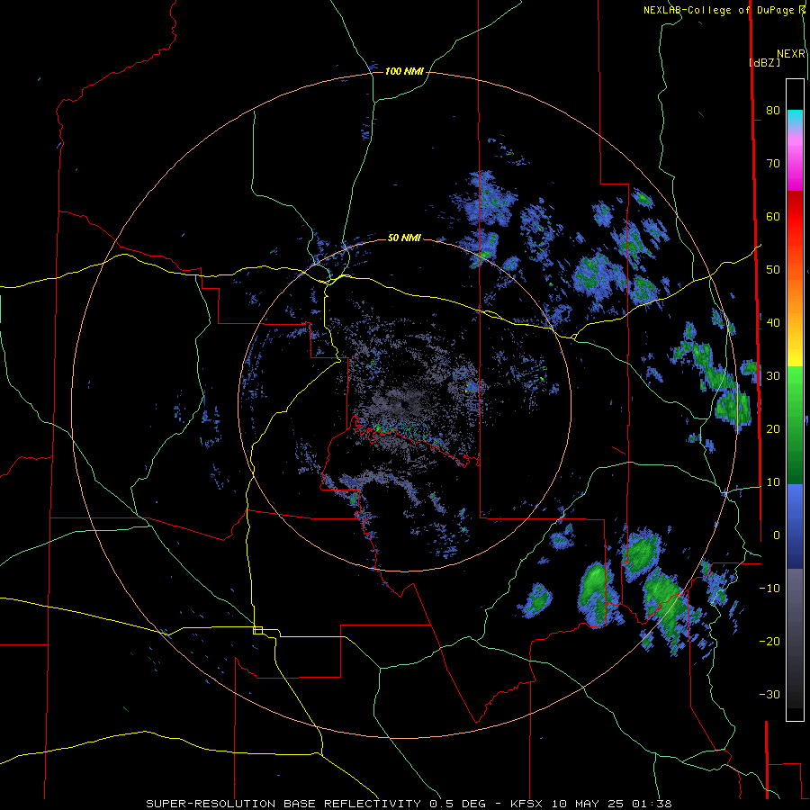This screenshot has height=810, width=810.
Task: Select the -10 value on the dBZ scale
Action: point(769,588)
